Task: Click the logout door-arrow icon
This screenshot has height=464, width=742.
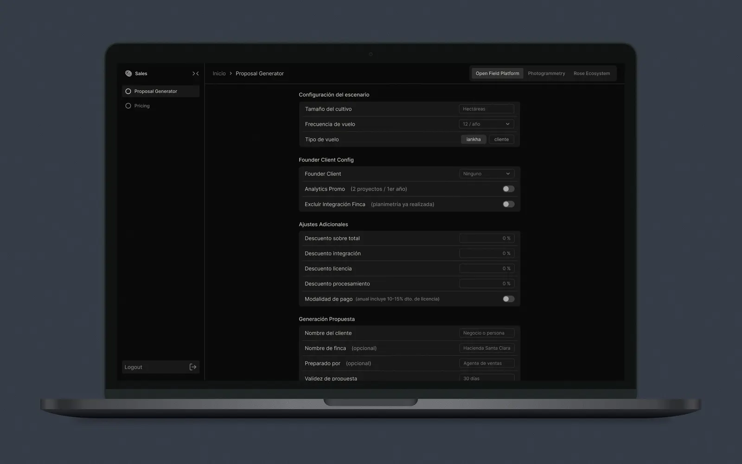Action: tap(193, 367)
